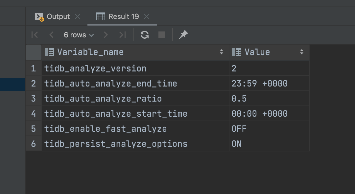Click the Variable_name column table icon
Image resolution: width=355 pixels, height=194 pixels.
click(49, 52)
